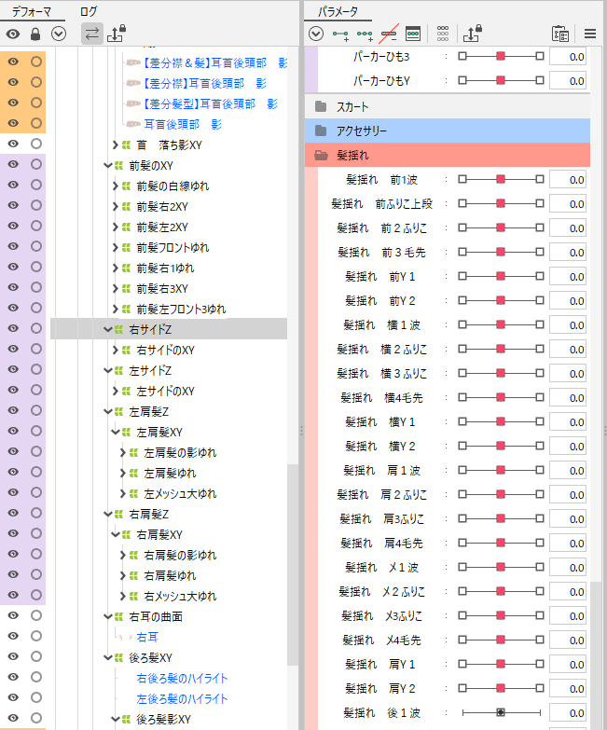Click the art mesh icon of 耳首後頭部 影
This screenshot has width=607, height=730.
pos(133,124)
